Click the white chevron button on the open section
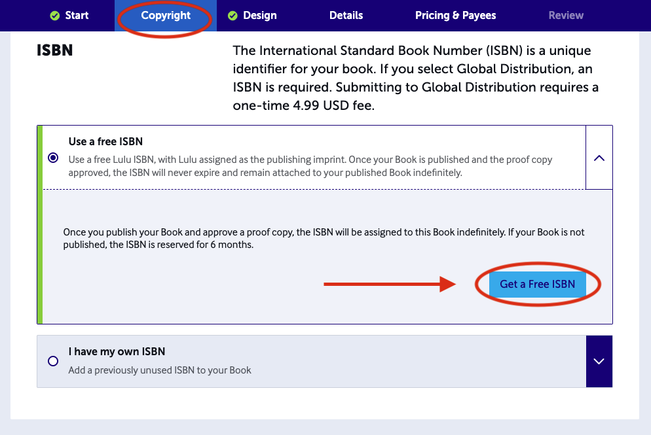The image size is (651, 435). point(599,157)
